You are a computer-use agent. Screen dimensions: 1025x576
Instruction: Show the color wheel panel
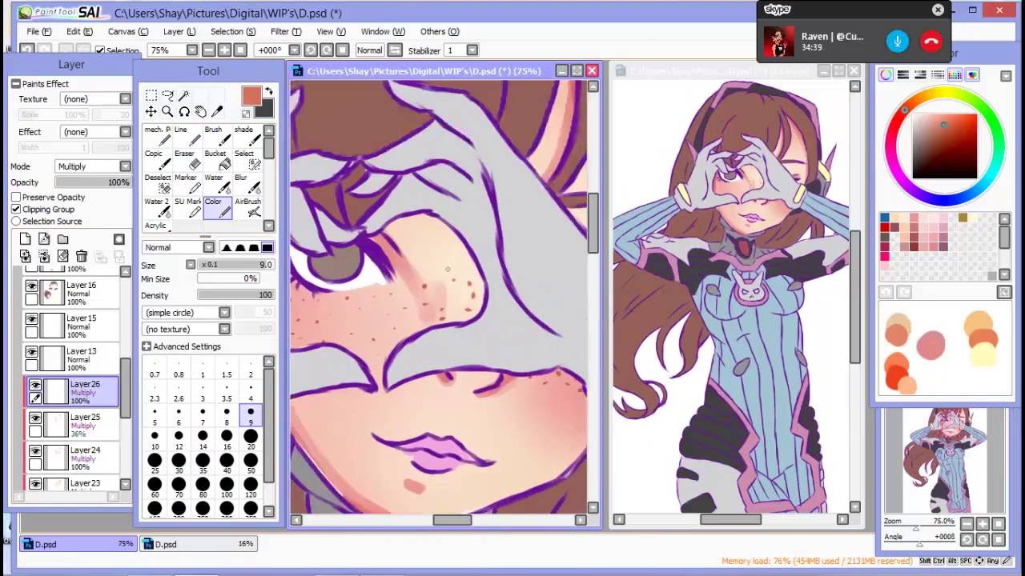point(886,75)
